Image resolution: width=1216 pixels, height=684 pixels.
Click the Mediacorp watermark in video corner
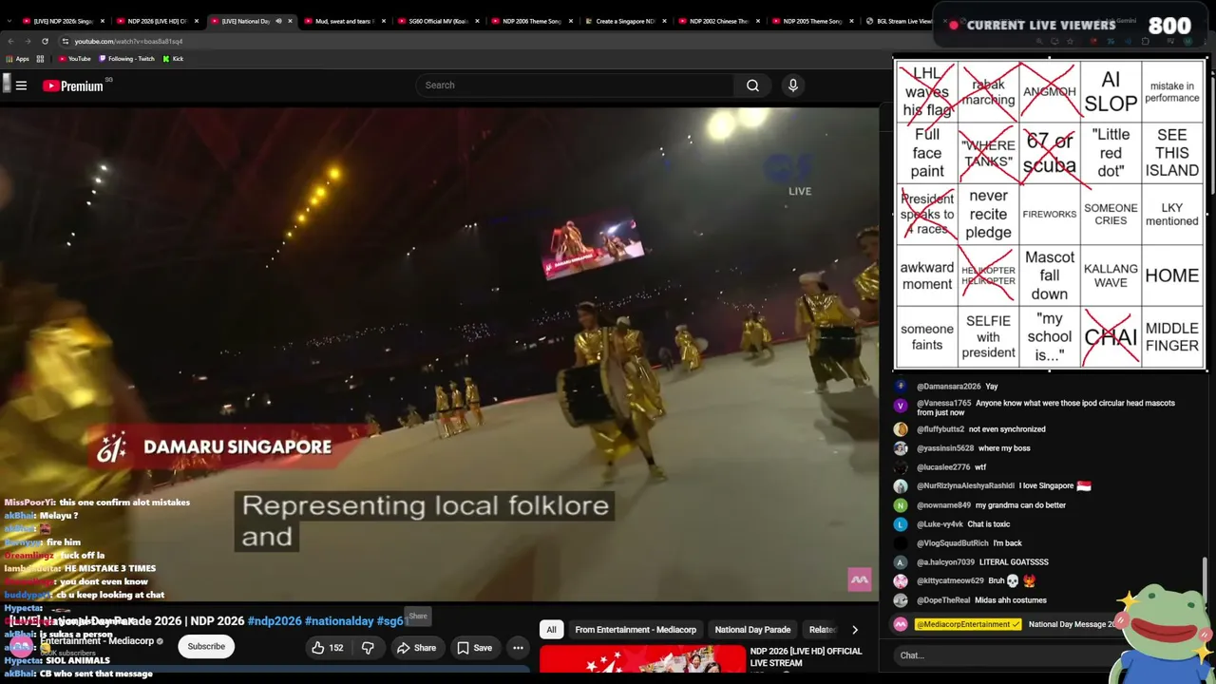[x=860, y=579]
